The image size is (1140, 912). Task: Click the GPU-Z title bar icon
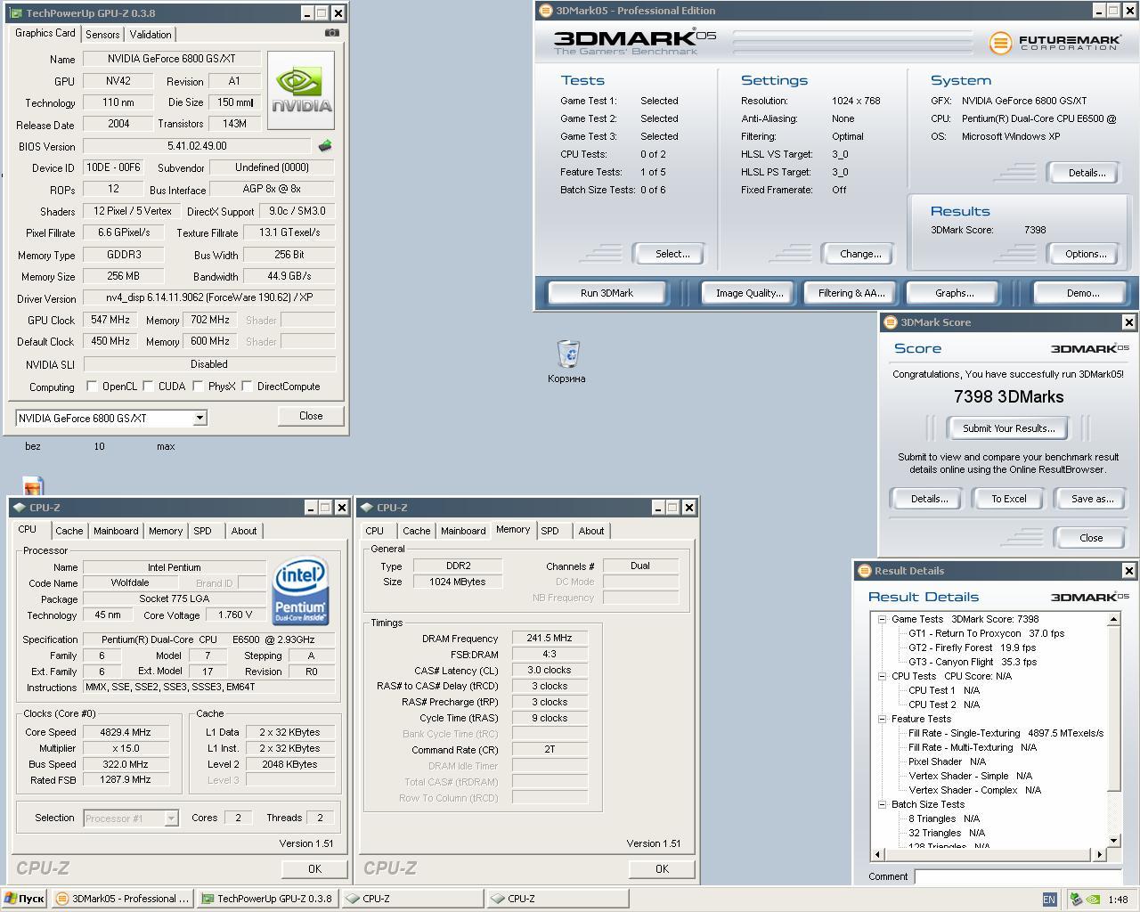point(16,13)
